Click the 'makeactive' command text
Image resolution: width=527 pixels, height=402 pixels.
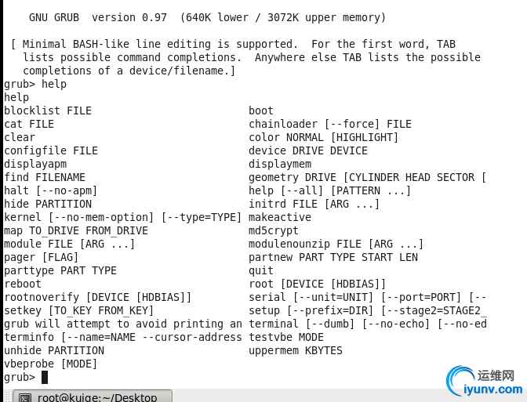[280, 217]
